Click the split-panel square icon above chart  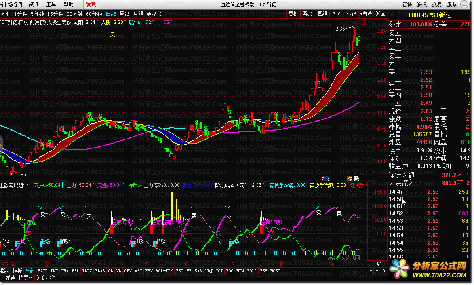click(364, 22)
